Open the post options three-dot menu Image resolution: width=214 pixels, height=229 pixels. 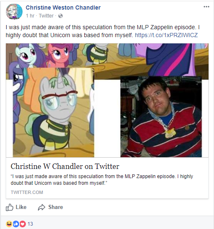coord(206,7)
